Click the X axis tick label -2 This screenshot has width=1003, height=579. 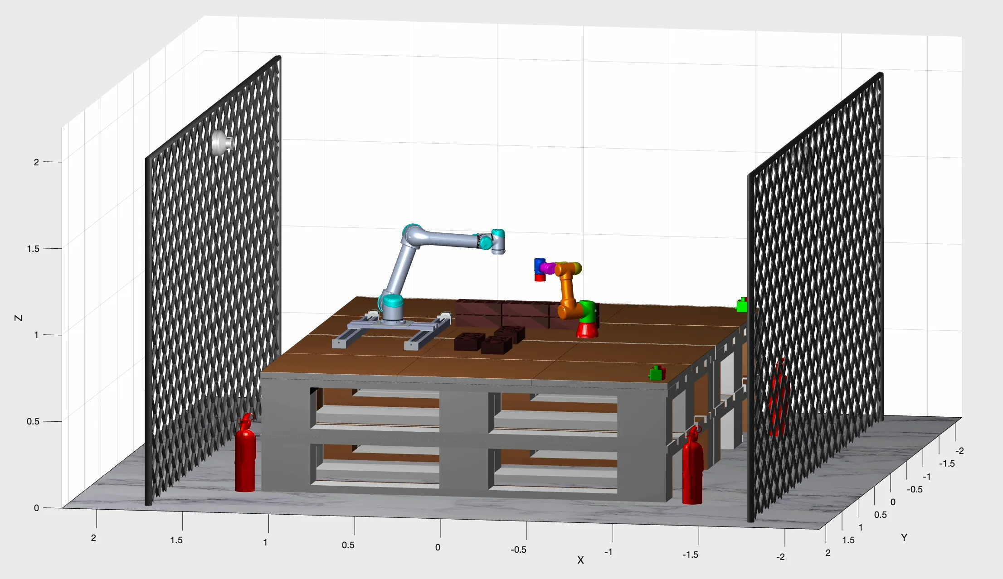pos(780,557)
